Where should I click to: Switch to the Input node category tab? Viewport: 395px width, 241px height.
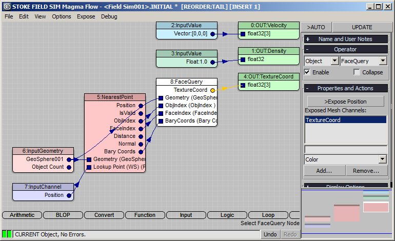point(186,215)
